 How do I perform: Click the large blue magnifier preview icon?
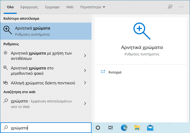tap(142, 31)
